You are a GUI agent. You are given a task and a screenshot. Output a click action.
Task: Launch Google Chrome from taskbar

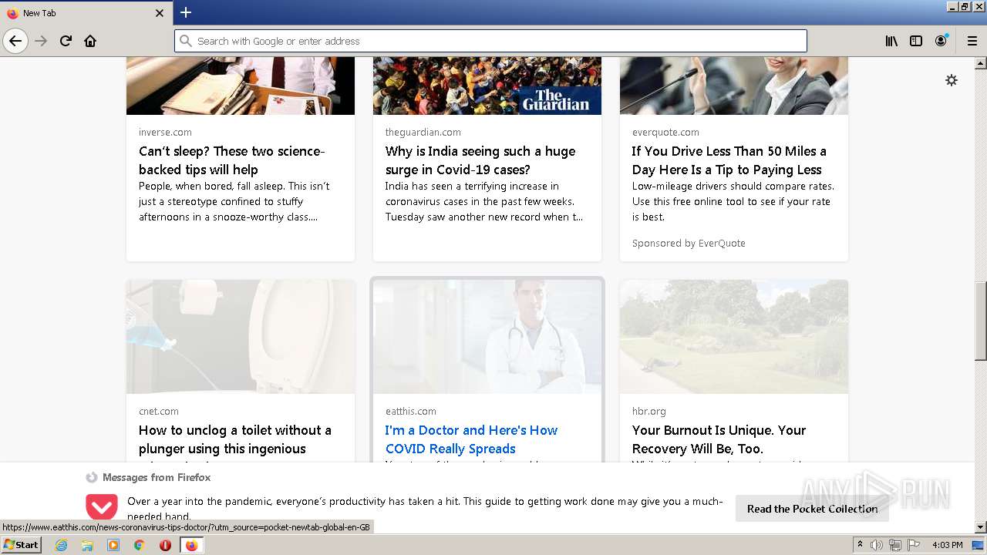[x=139, y=545]
